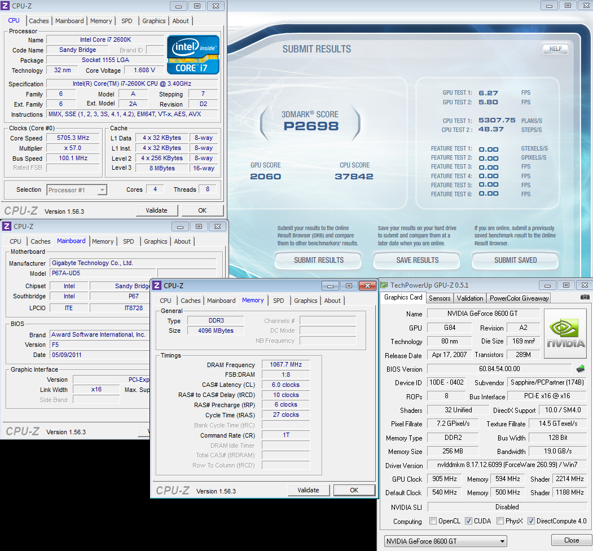Minimize the GPU-Z window
Viewport: 593px width, 551px height.
tap(547, 285)
